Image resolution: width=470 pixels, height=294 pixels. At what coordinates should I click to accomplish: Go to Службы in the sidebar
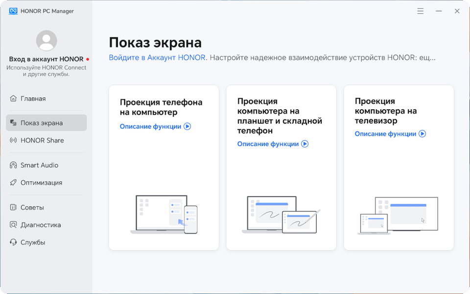tap(47, 242)
